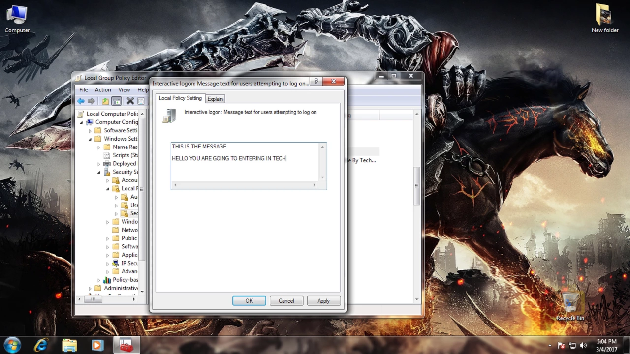Click the console tree vertical scrollbar thumb
Screen dimensions: 630x354
coord(142,189)
